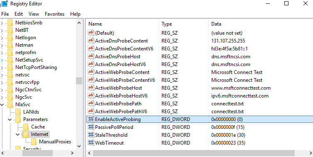Click the tree pane scroll right arrow
313x157 pixels.
[72, 153]
